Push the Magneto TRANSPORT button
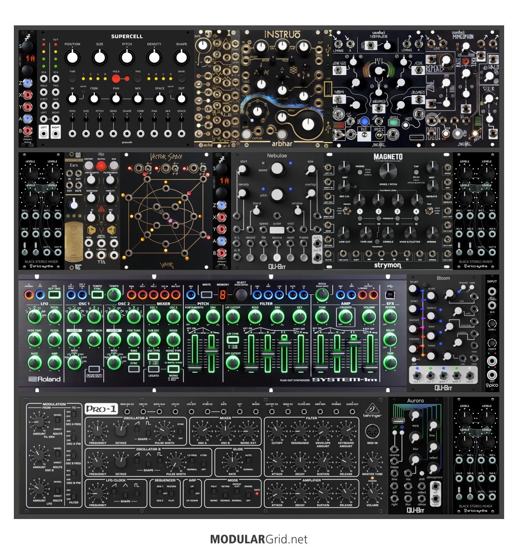 (378, 242)
